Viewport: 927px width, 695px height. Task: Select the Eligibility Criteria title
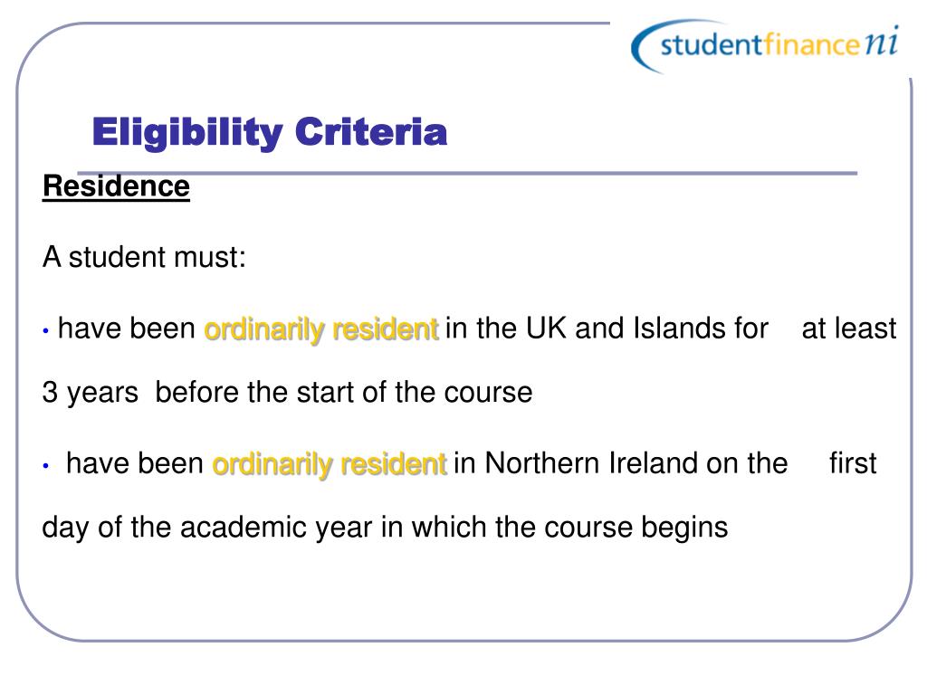(270, 132)
